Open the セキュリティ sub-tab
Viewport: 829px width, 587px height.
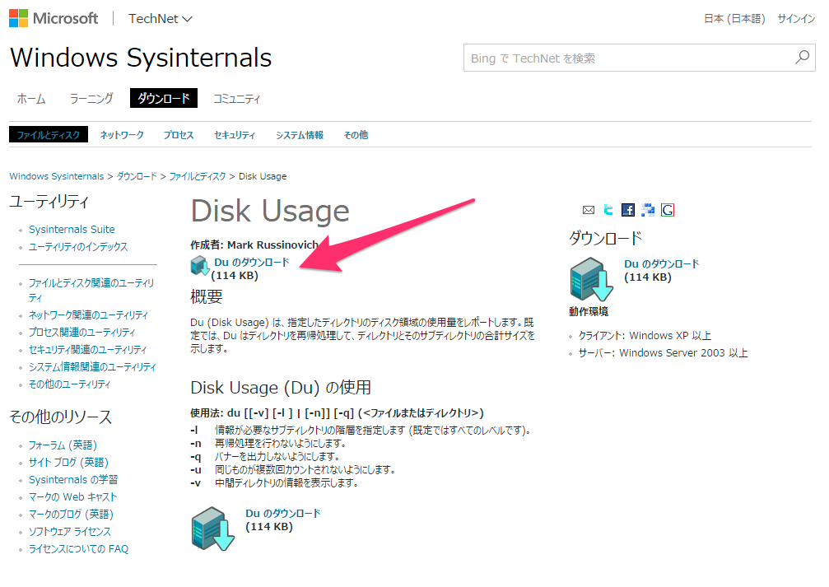coord(235,135)
